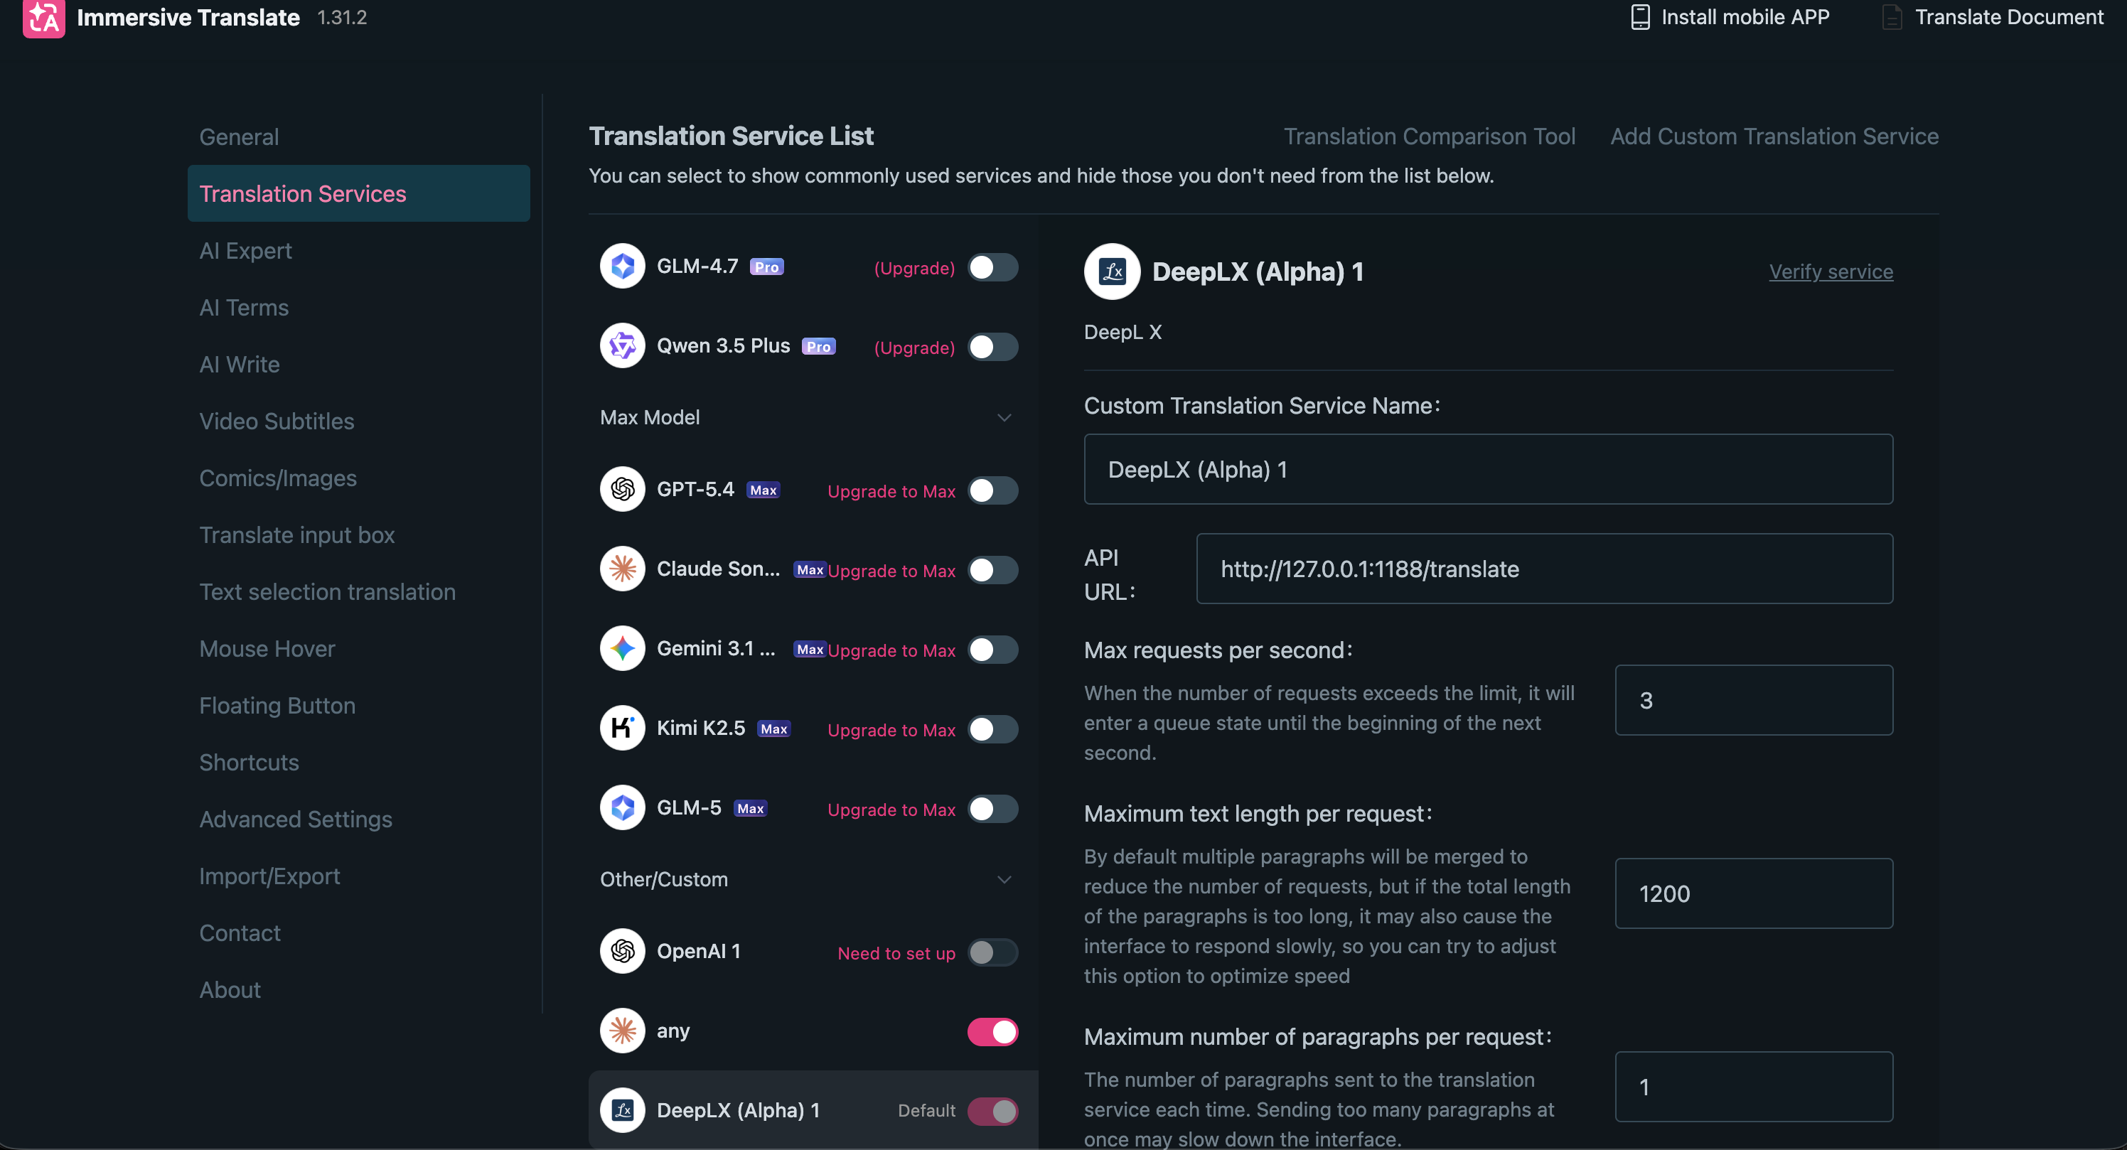Collapse the Max Model section chevron
The width and height of the screenshot is (2127, 1150).
(x=1004, y=418)
